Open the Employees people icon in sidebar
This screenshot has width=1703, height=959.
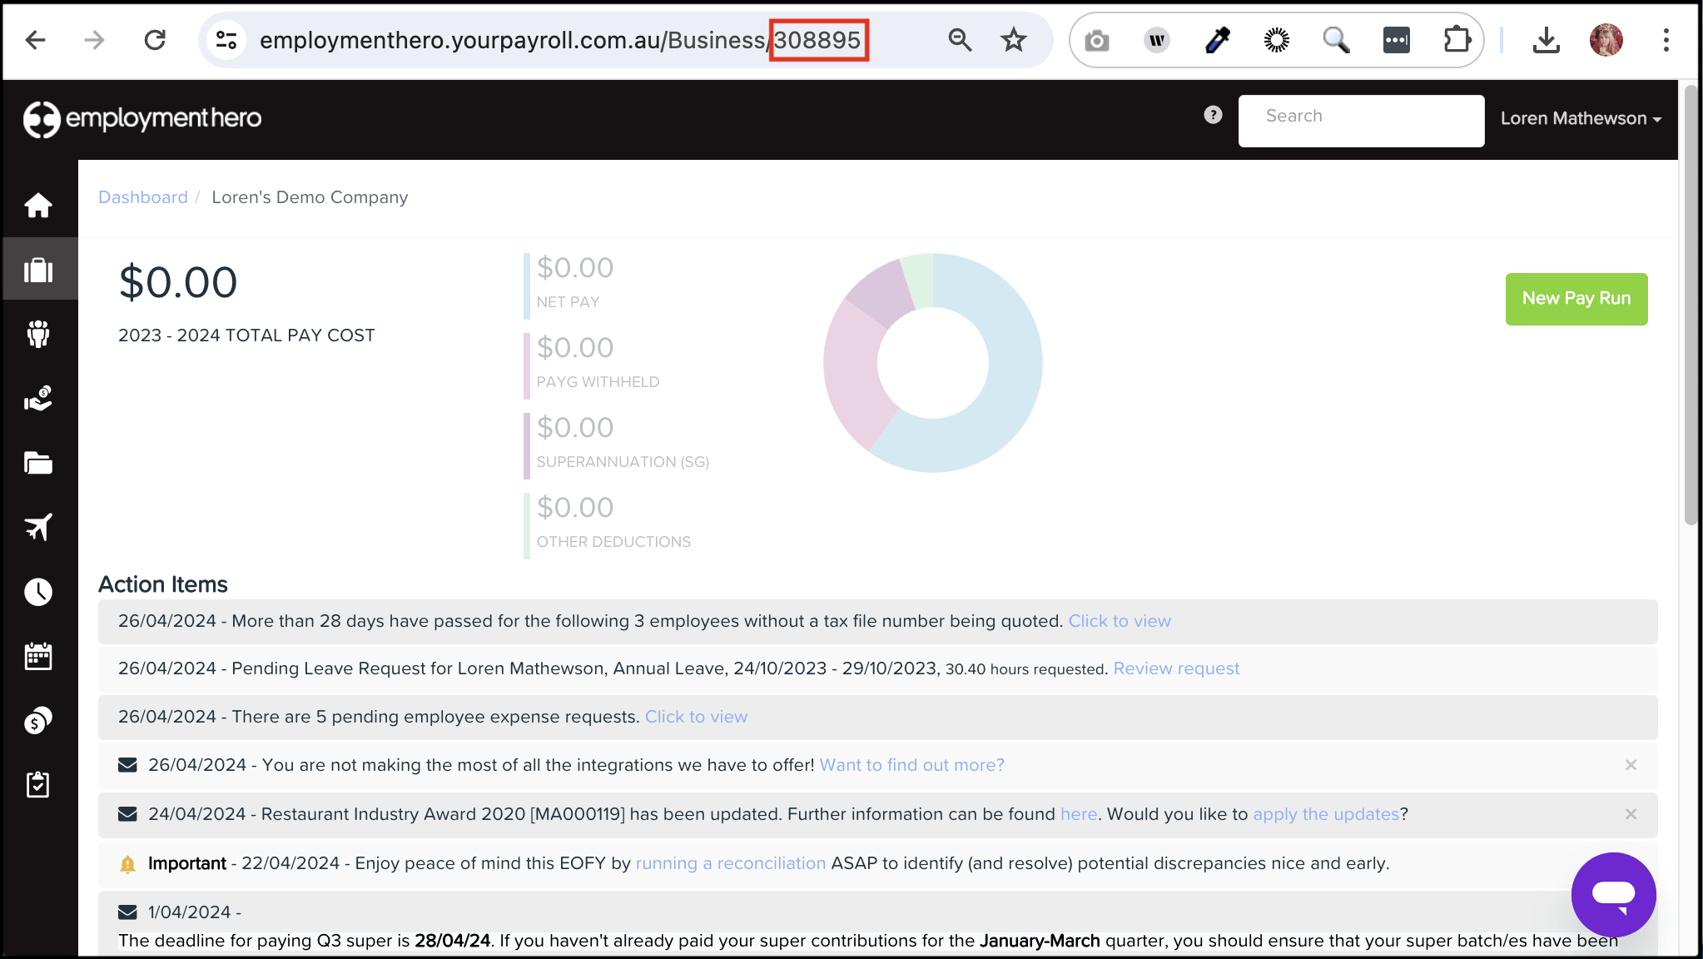tap(38, 334)
